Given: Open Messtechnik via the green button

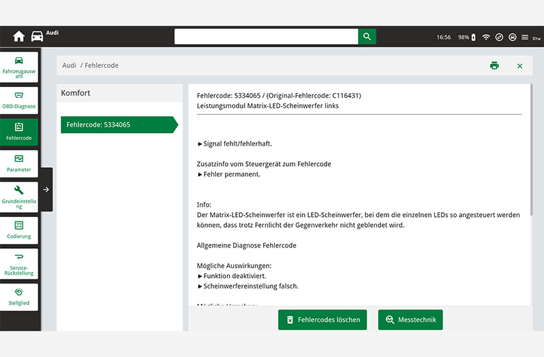Looking at the screenshot, I should point(410,320).
